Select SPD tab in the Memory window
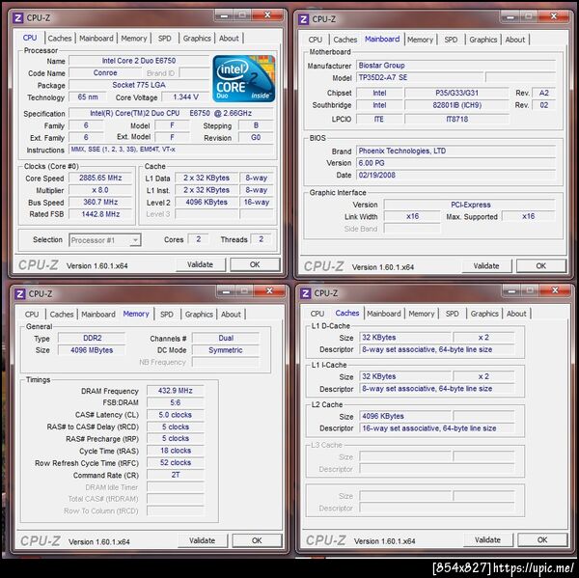The image size is (579, 578). (x=167, y=315)
